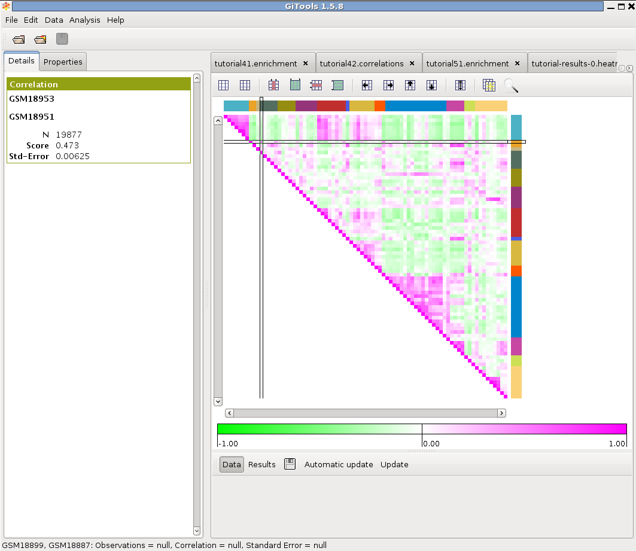Image resolution: width=636 pixels, height=551 pixels.
Task: Open the Data menu
Action: [54, 20]
